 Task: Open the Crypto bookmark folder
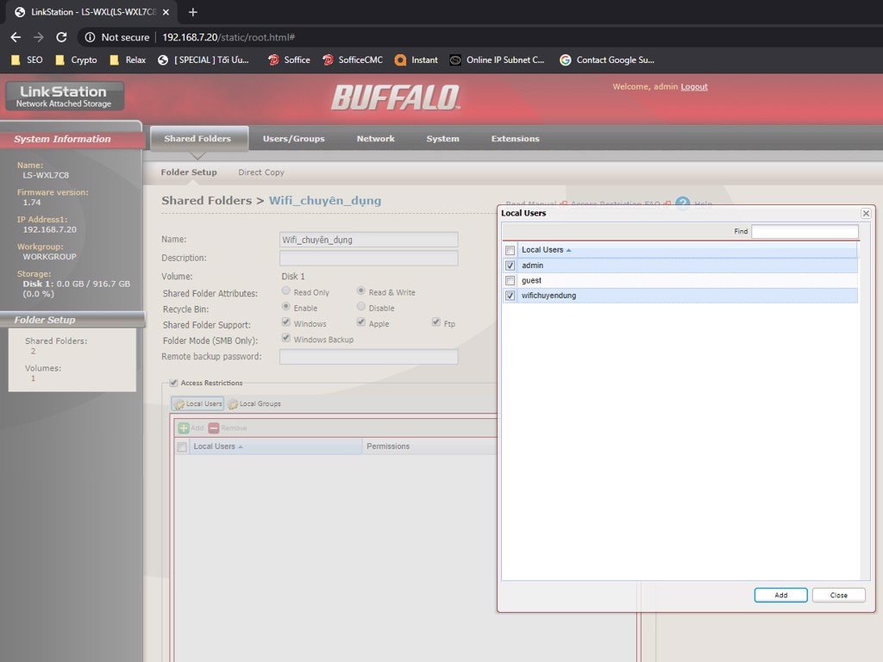(x=76, y=59)
